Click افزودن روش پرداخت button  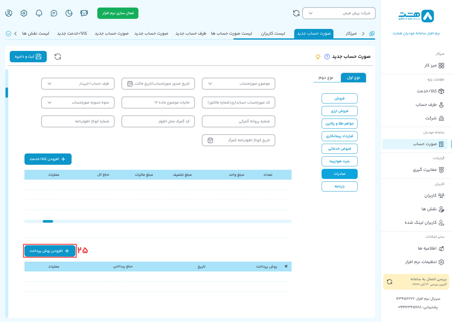(50, 251)
